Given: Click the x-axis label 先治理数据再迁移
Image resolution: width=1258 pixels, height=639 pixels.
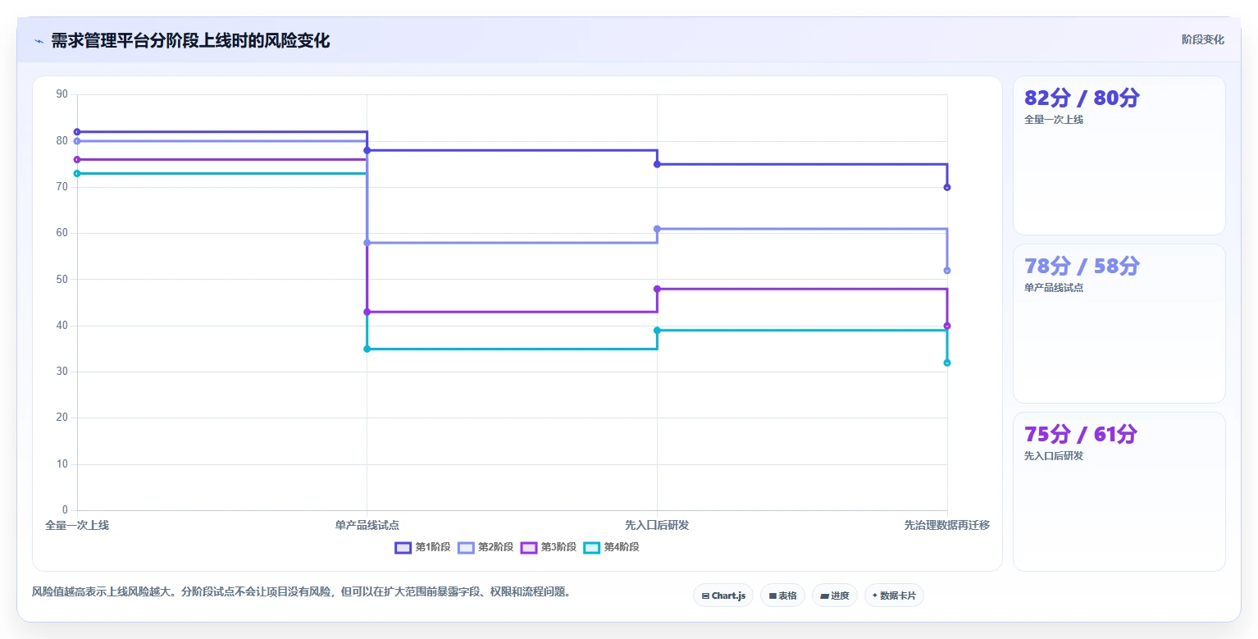Looking at the screenshot, I should pyautogui.click(x=947, y=525).
